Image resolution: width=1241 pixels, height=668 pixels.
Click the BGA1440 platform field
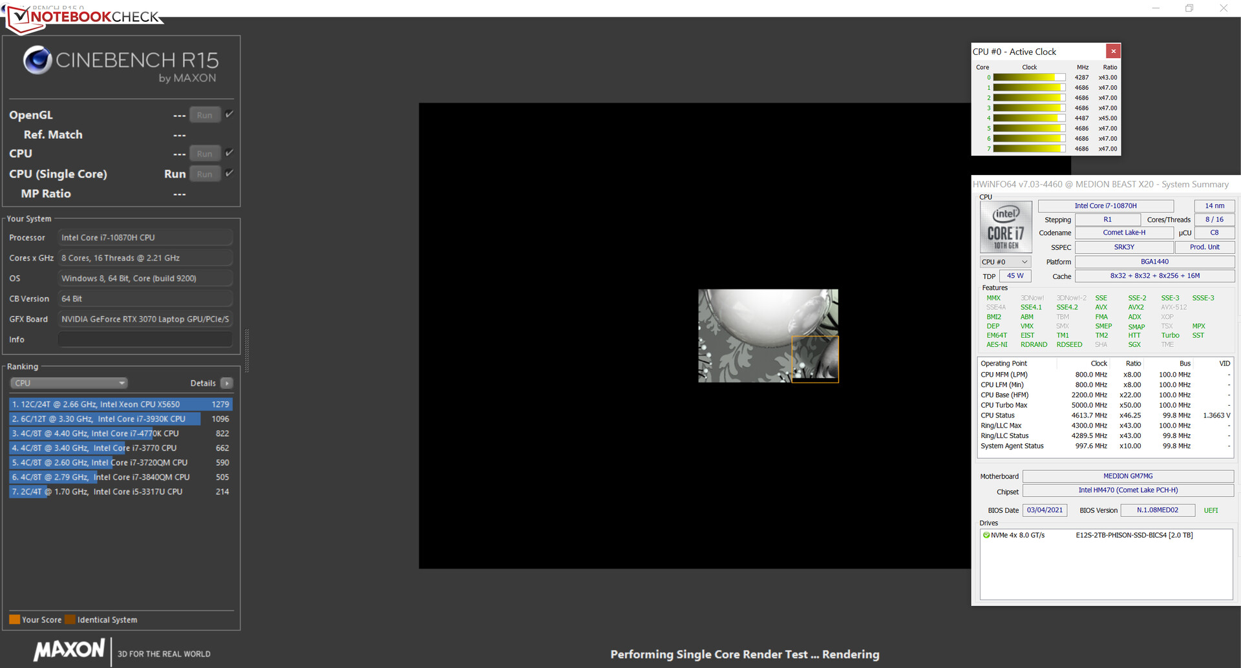pyautogui.click(x=1154, y=262)
